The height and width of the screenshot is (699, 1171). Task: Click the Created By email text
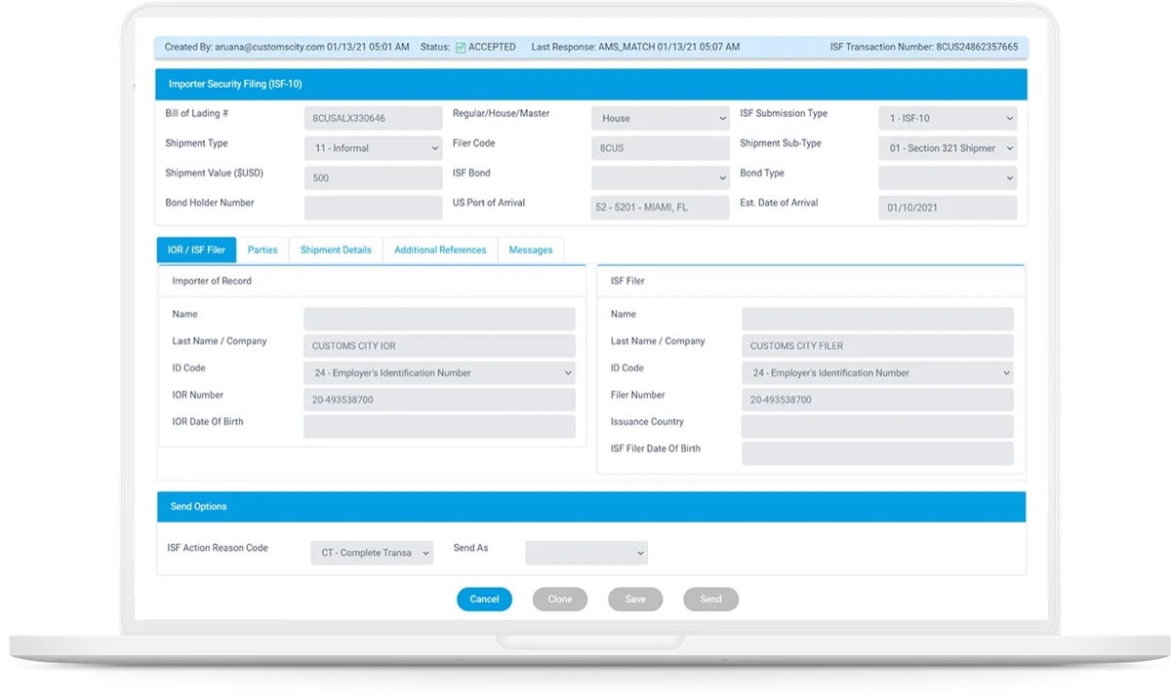coord(287,47)
